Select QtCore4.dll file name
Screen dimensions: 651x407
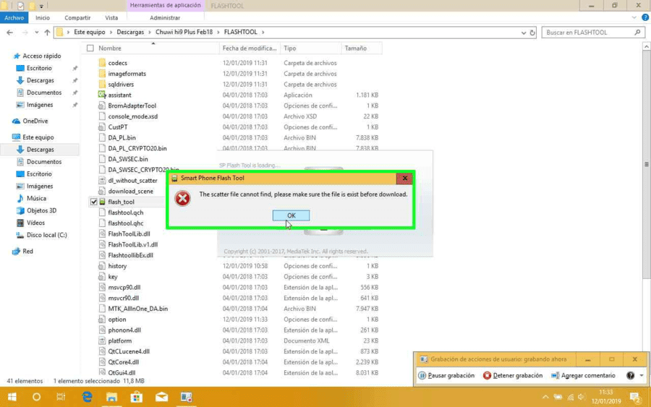(123, 362)
